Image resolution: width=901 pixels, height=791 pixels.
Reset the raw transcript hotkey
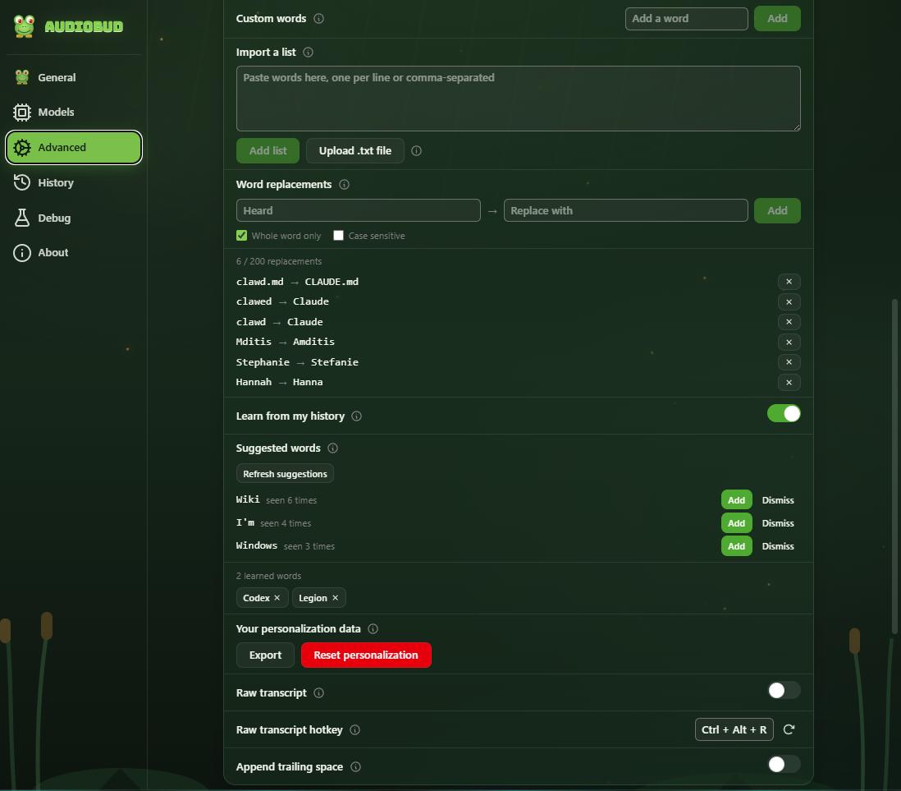789,729
